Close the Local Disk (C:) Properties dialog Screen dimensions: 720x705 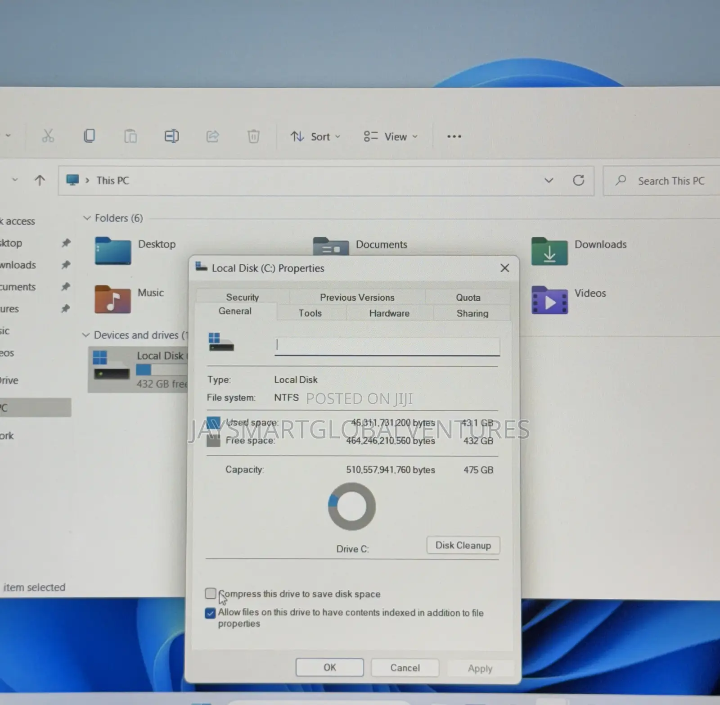505,268
